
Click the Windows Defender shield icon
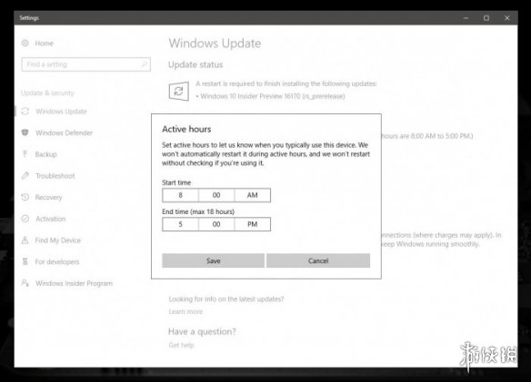tap(25, 132)
